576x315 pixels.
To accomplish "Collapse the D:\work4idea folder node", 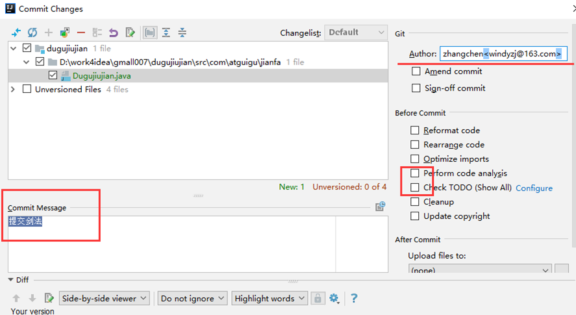I will pos(27,62).
